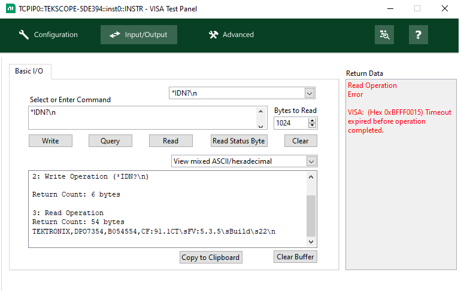461x291 pixels.
Task: Minimize the VISA Test Panel window
Action: pos(390,8)
